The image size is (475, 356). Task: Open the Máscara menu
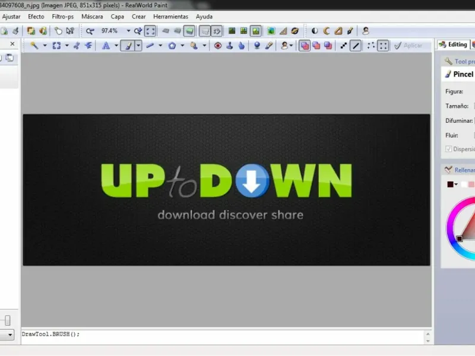coord(92,17)
